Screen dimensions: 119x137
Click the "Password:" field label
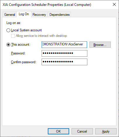(x=18, y=53)
